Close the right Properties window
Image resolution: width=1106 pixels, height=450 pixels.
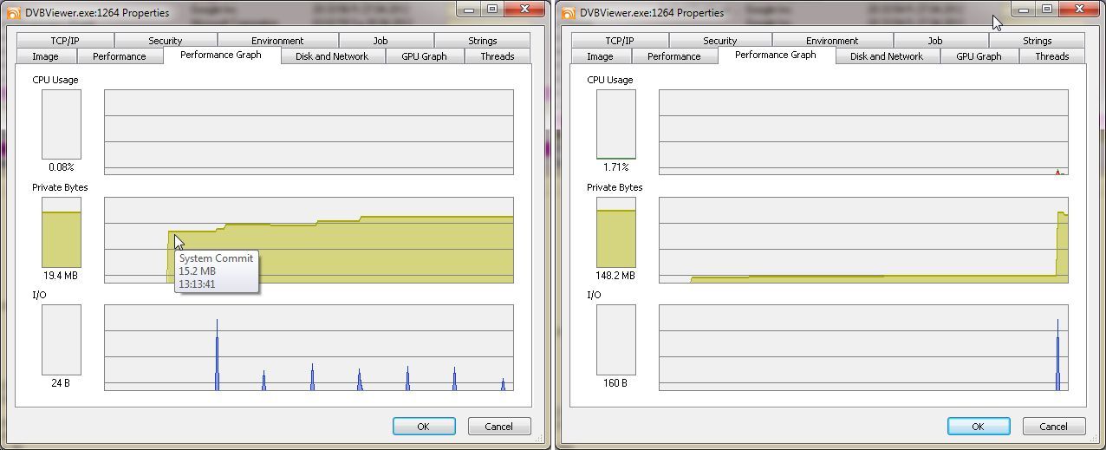[x=1078, y=9]
